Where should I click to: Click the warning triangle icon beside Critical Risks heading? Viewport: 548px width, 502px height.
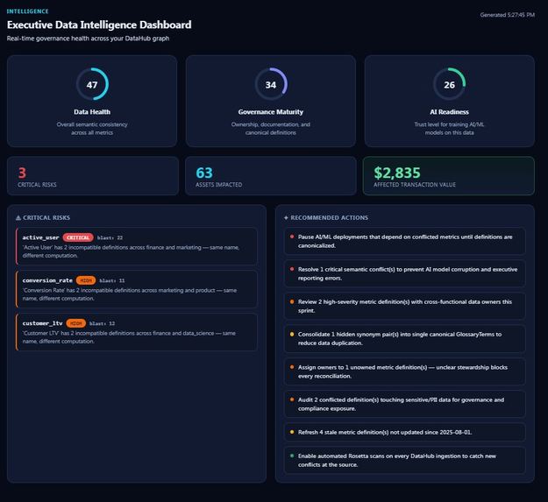click(18, 218)
